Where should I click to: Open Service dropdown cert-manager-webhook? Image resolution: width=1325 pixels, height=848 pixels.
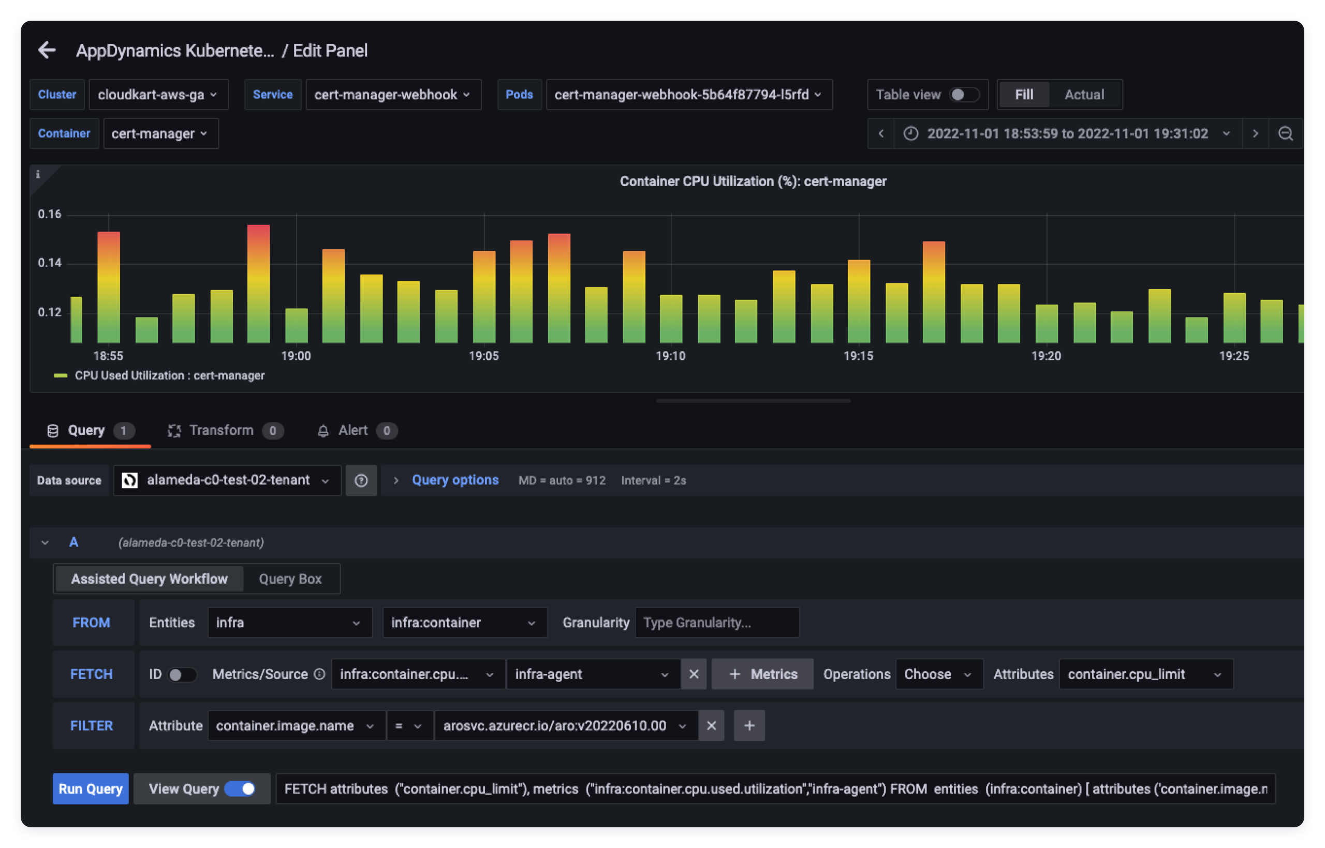393,95
